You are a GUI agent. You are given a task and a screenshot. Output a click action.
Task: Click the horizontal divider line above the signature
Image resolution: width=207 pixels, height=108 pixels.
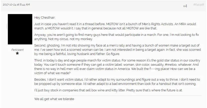(118, 95)
